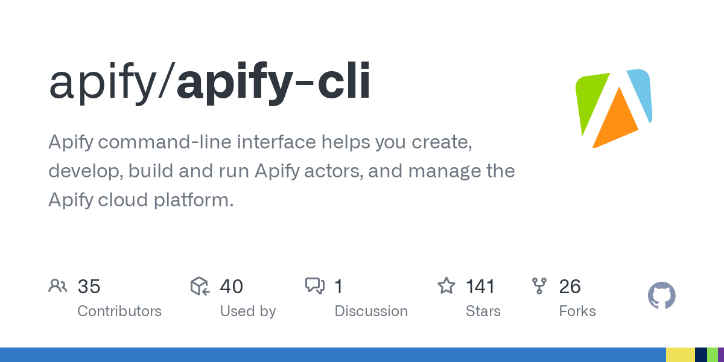
Task: Click the Apify logo image
Action: [x=614, y=109]
